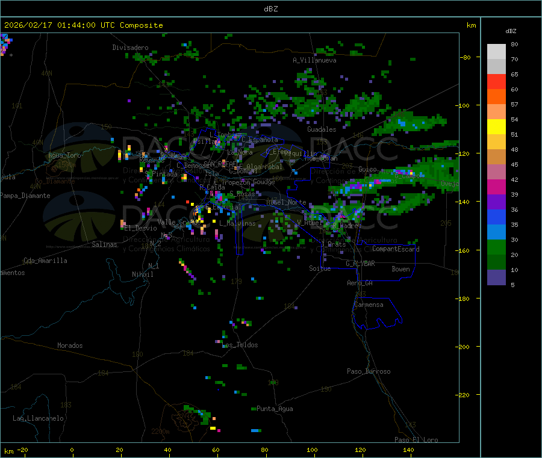Screen dimensions: 542x458
Task: Click the yellow 51-54 dBZ legend color
Action: [496, 127]
